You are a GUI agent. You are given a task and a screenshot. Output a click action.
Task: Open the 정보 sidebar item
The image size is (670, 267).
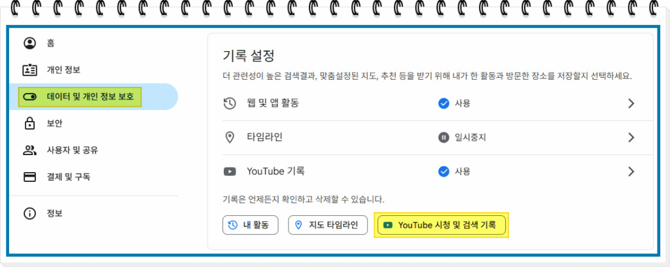(94, 213)
